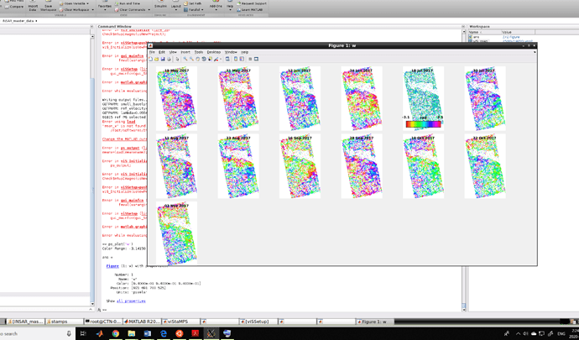Screen dimensions: 579x340
Task: Click Compare button in MATLAB ribbon
Action: tap(14, 6)
